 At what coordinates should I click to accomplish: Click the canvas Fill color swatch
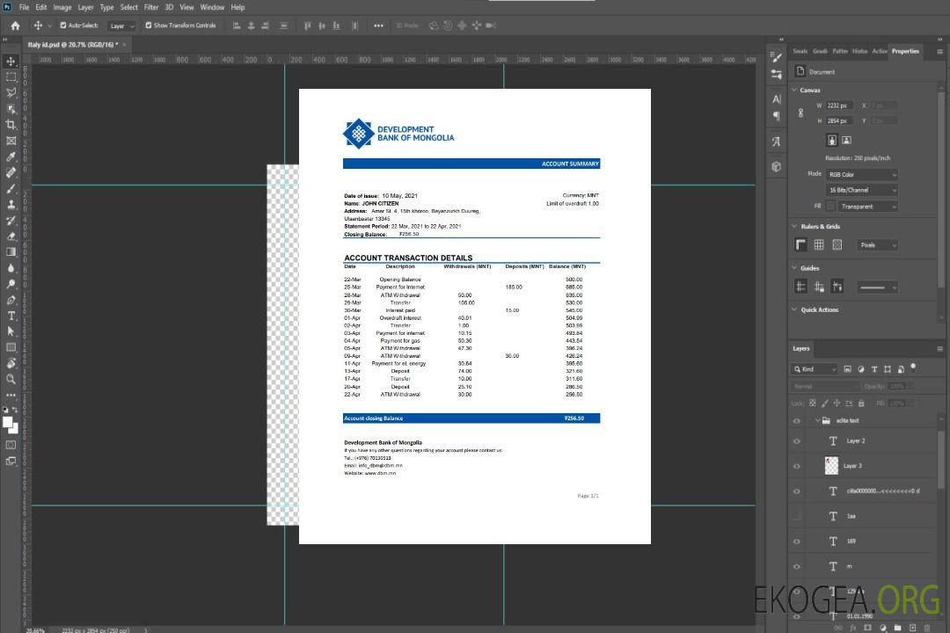830,207
